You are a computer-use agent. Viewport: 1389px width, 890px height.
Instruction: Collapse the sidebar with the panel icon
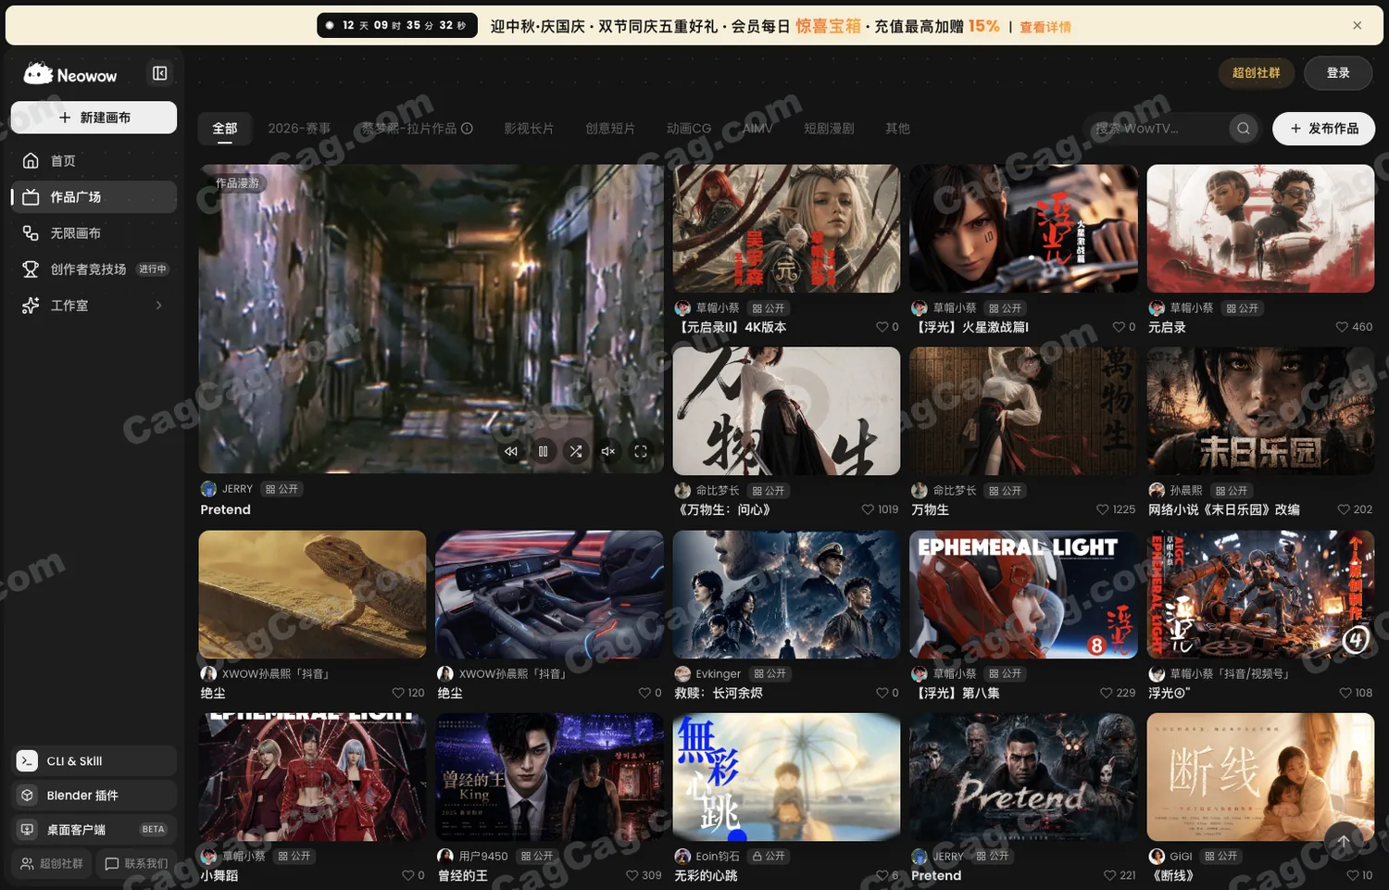(x=159, y=73)
